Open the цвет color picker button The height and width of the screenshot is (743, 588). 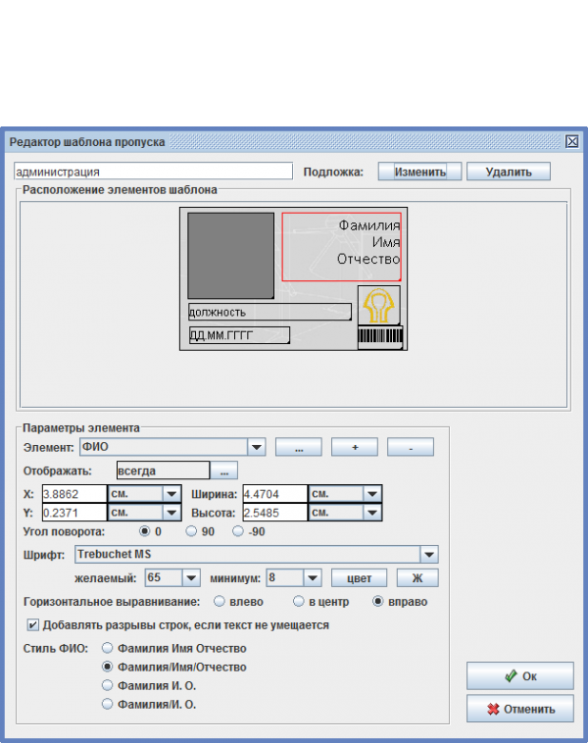click(x=359, y=578)
